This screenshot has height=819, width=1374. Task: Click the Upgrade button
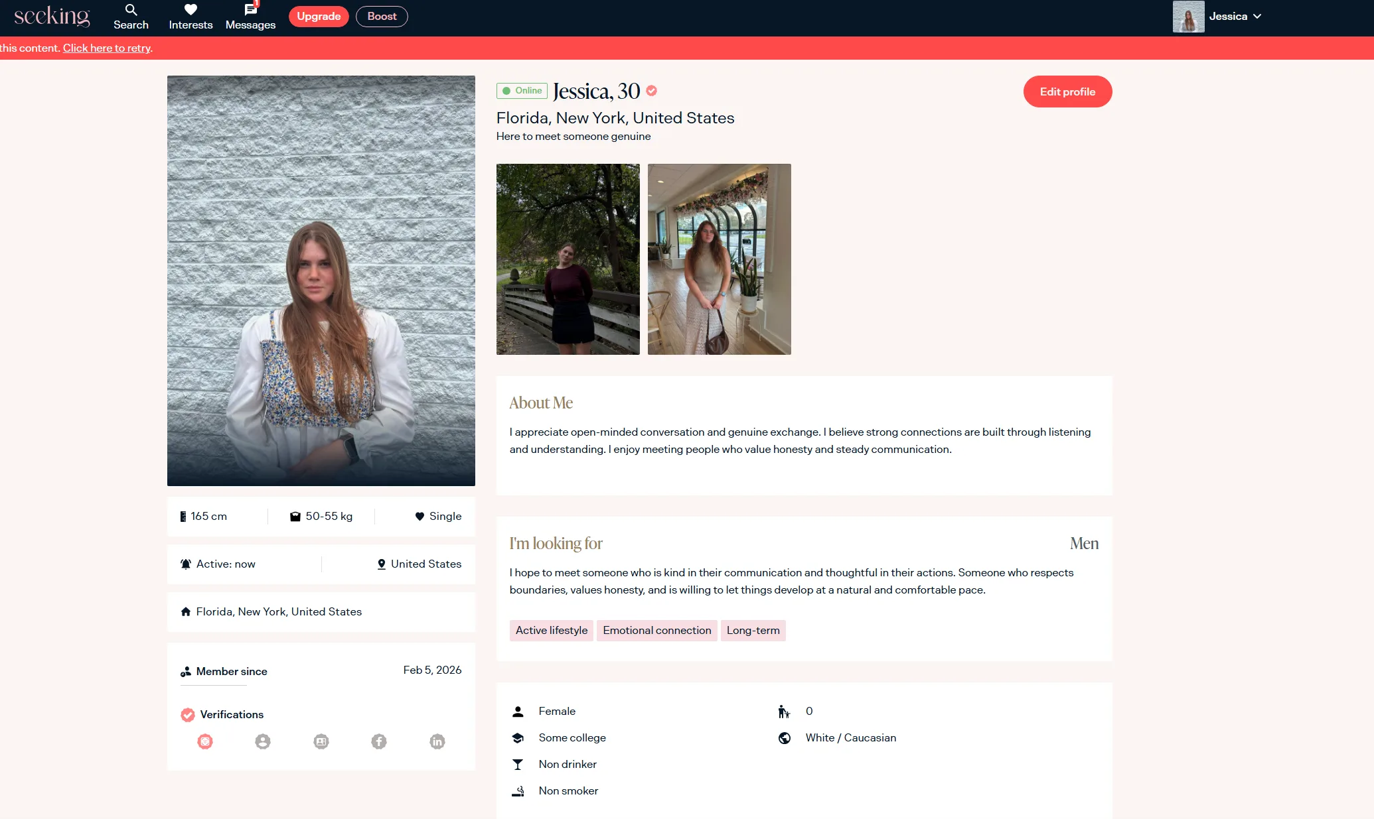(319, 17)
